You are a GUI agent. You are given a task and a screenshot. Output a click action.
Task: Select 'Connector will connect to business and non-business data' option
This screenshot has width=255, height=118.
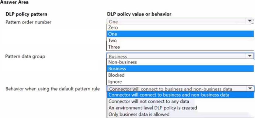pyautogui.click(x=169, y=95)
